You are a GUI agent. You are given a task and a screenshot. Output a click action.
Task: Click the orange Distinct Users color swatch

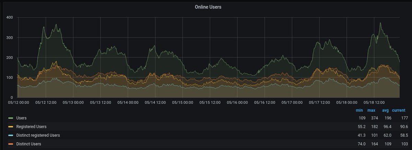11,144
